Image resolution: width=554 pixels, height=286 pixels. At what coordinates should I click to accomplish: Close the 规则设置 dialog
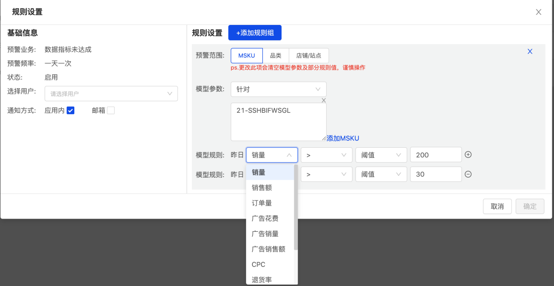click(538, 12)
